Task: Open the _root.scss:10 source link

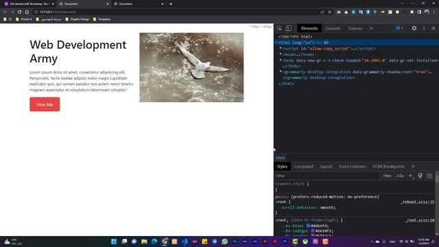Action: pos(420,220)
